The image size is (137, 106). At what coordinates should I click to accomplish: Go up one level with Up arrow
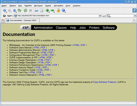tap(14, 11)
